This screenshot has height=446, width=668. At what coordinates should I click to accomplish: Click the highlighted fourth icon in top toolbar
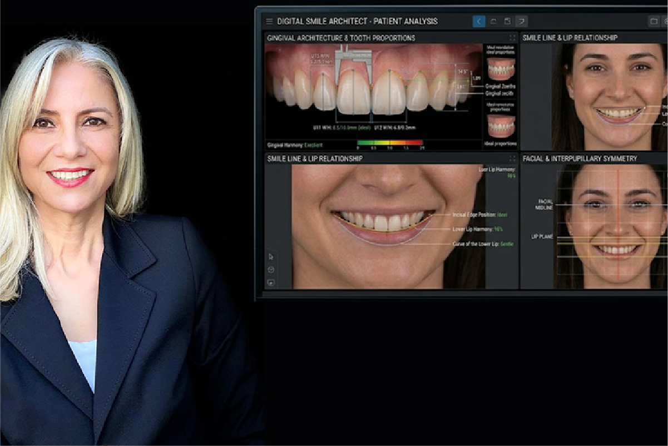click(x=521, y=21)
